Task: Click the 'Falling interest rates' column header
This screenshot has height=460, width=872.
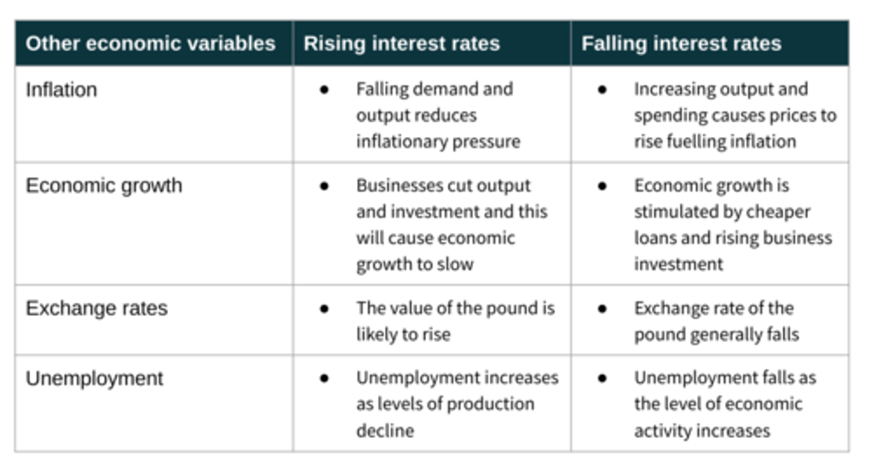Action: [681, 44]
